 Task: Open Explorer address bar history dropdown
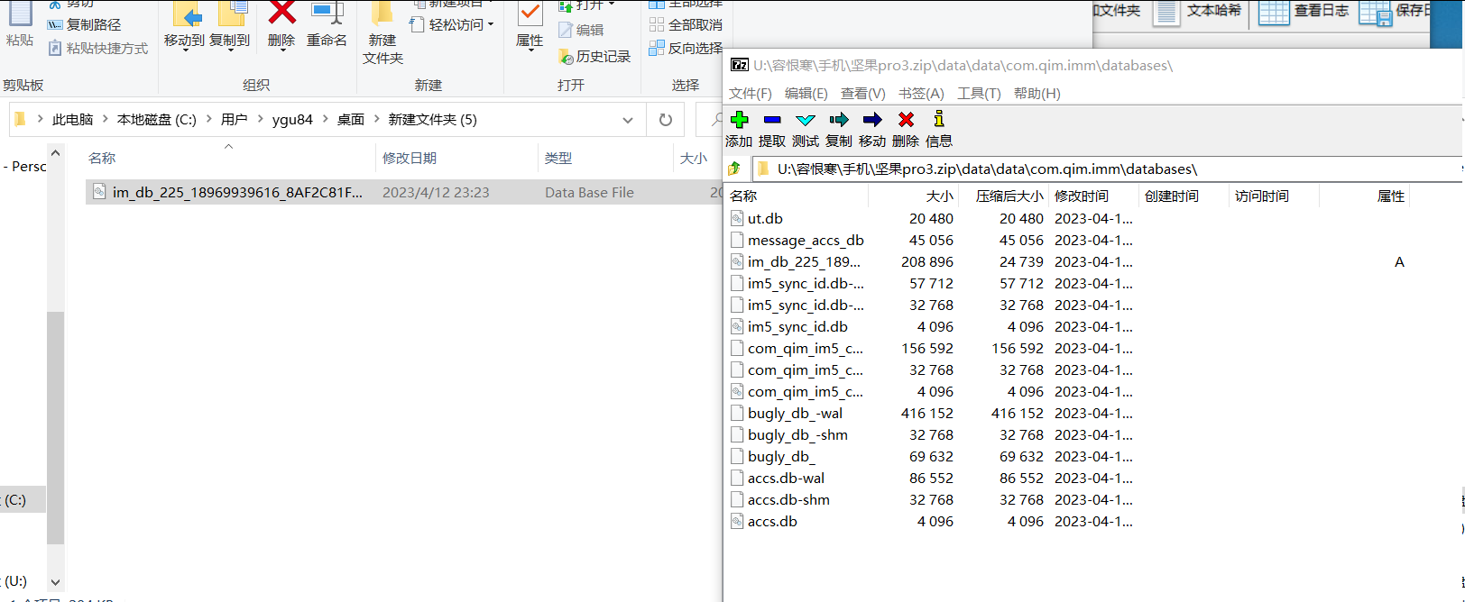[x=628, y=120]
